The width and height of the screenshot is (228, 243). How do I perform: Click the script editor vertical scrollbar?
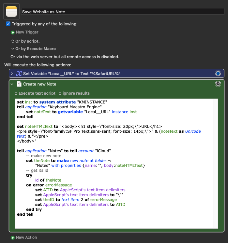click(216, 164)
